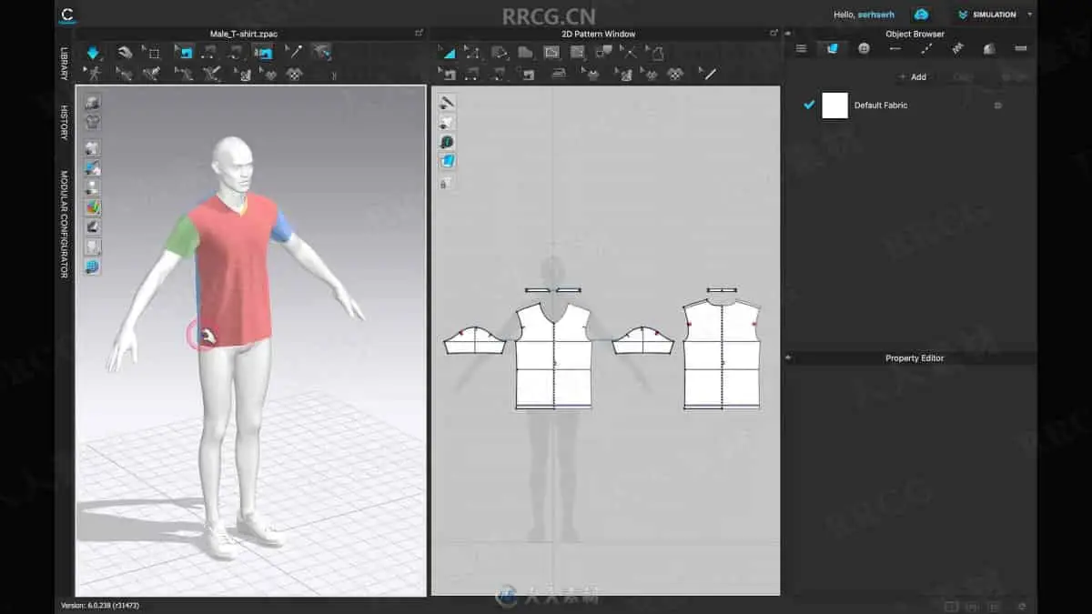The height and width of the screenshot is (614, 1092).
Task: Click the blue square icon in 2D side toolbar
Action: coord(447,161)
